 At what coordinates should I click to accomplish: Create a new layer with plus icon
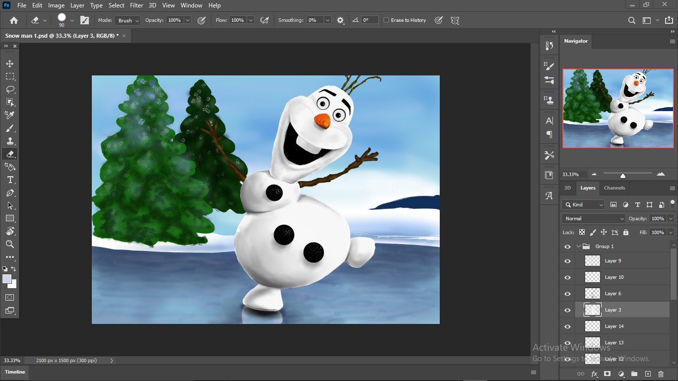pyautogui.click(x=647, y=374)
